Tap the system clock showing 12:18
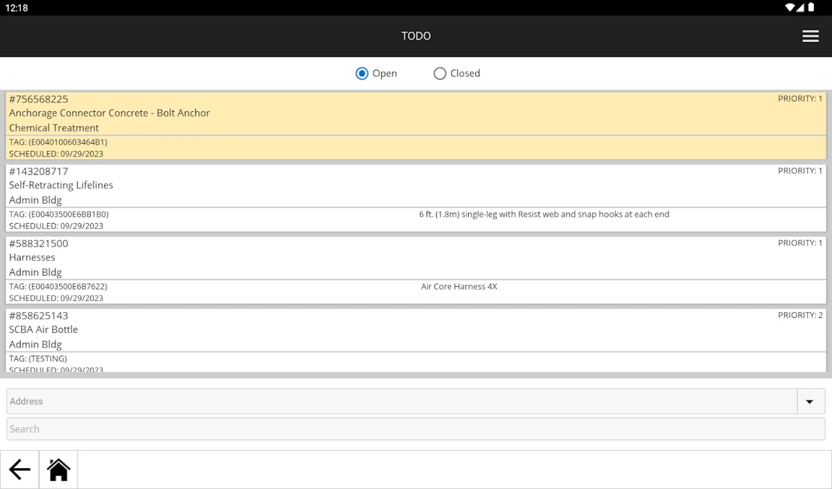This screenshot has width=832, height=489. coord(17,8)
